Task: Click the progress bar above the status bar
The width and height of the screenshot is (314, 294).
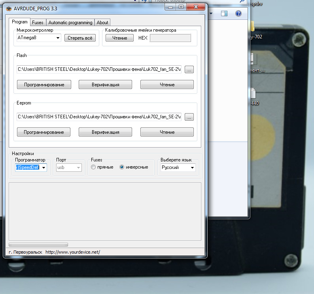Action: pyautogui.click(x=38, y=245)
